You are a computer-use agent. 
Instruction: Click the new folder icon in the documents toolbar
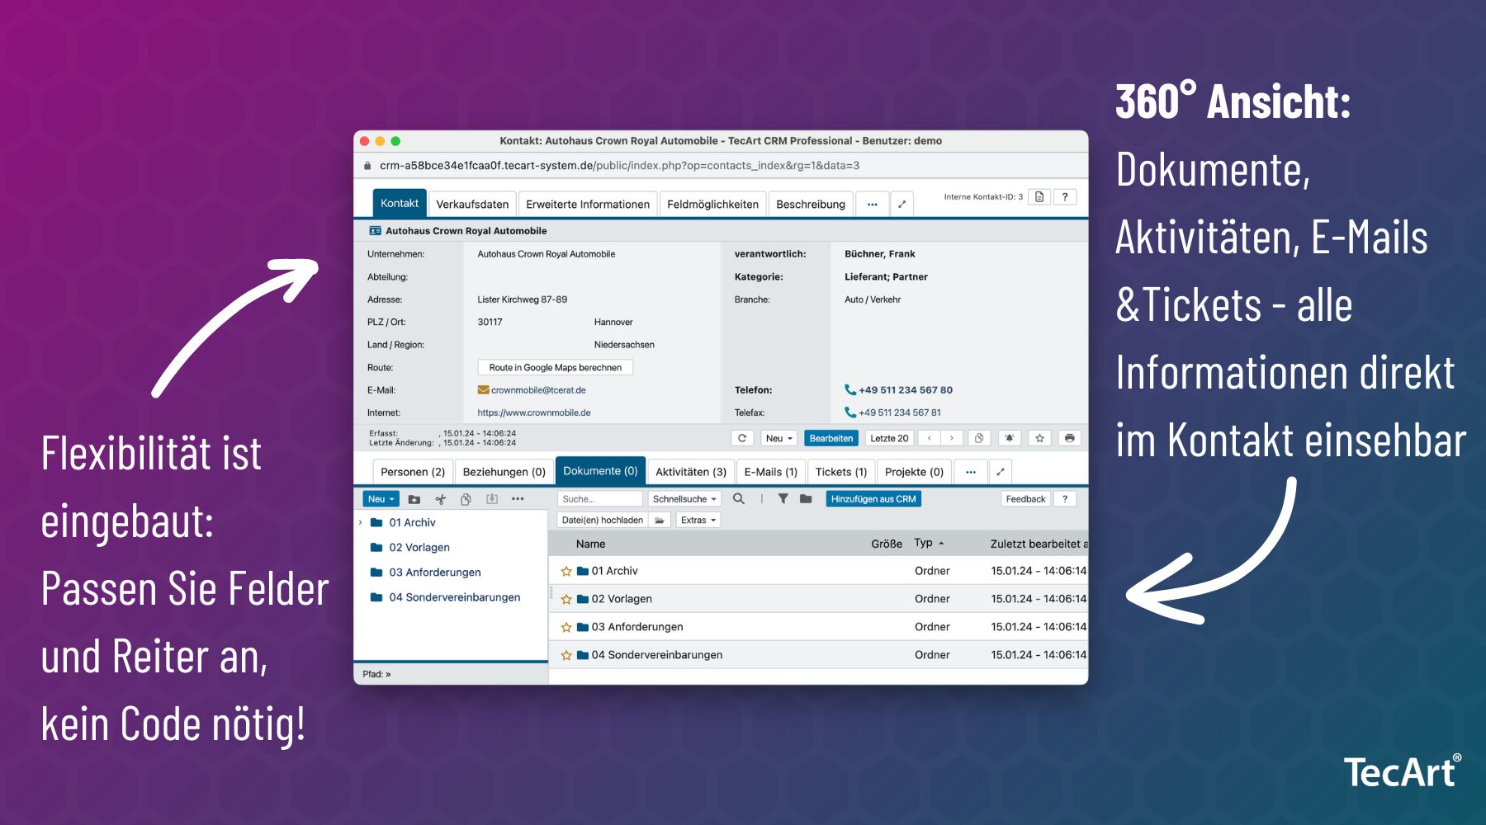[414, 499]
